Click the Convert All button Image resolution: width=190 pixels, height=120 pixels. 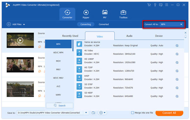(169, 113)
